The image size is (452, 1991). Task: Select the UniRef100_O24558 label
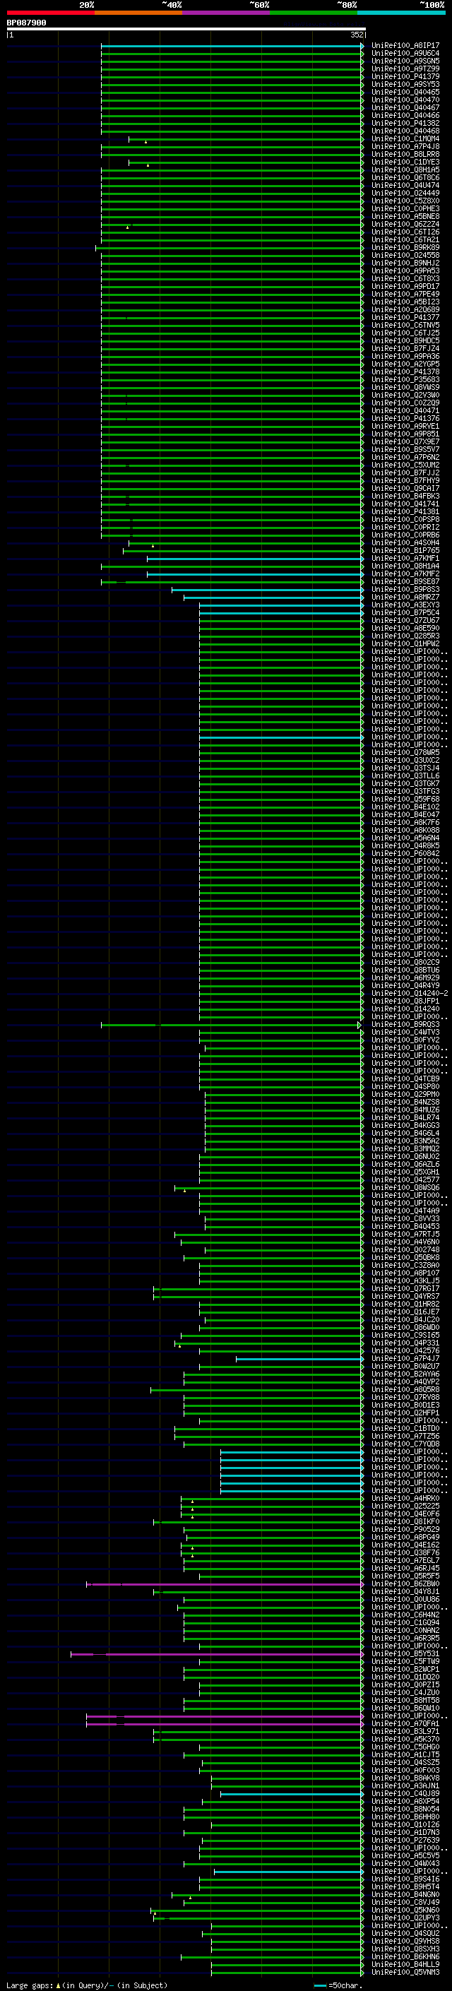(405, 255)
